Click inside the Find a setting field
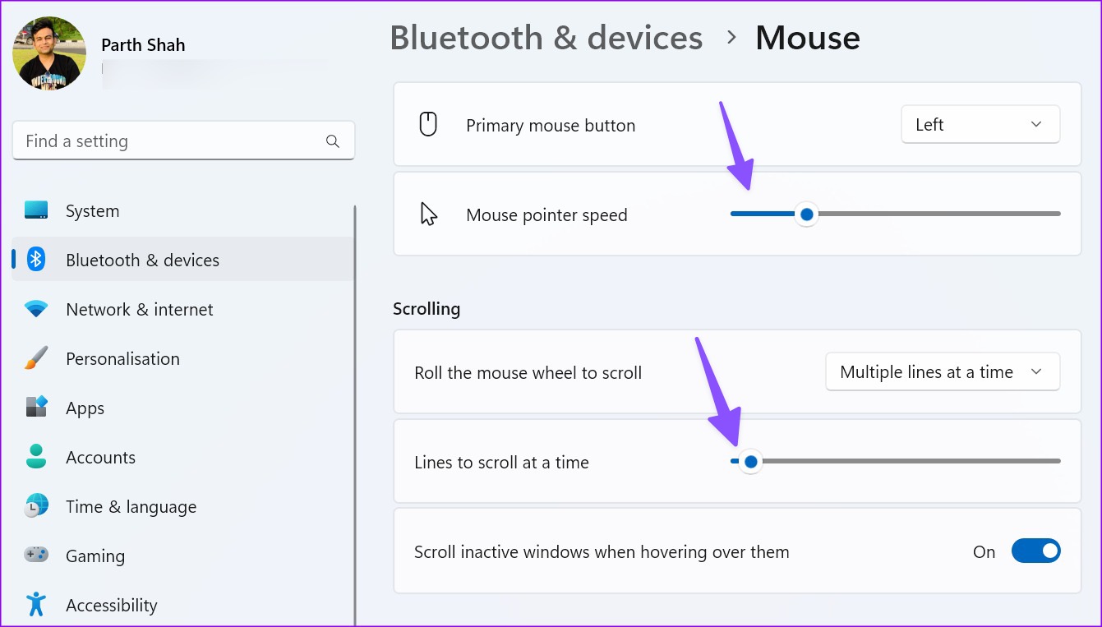Screen dimensions: 1102x627 (164, 141)
